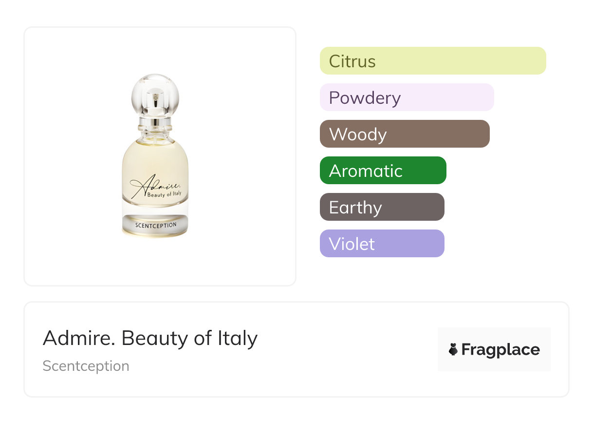Click the silver collar on bottle neck

[x=155, y=122]
